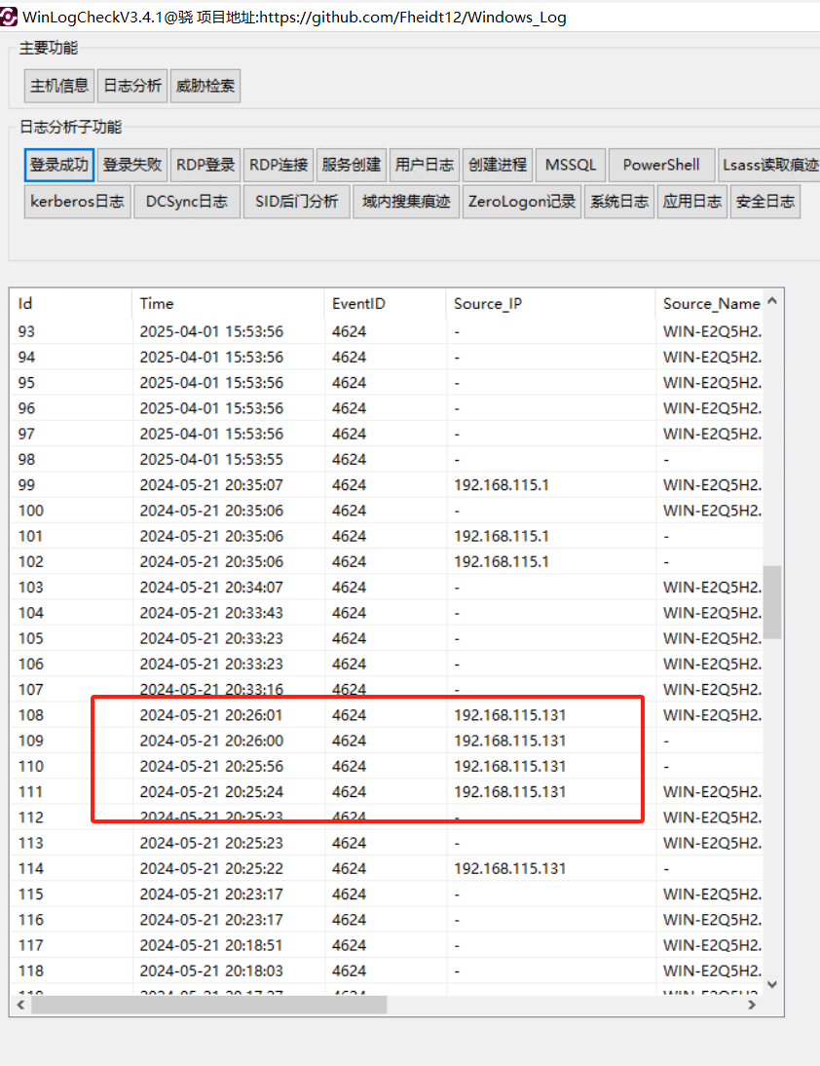Select row with Id 103

387,588
